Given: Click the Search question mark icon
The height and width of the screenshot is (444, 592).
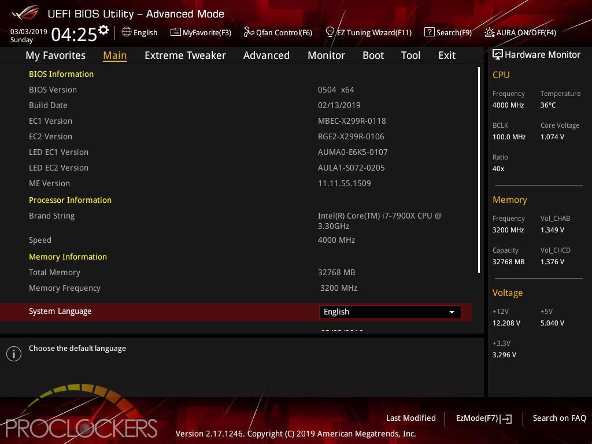Looking at the screenshot, I should [x=430, y=32].
